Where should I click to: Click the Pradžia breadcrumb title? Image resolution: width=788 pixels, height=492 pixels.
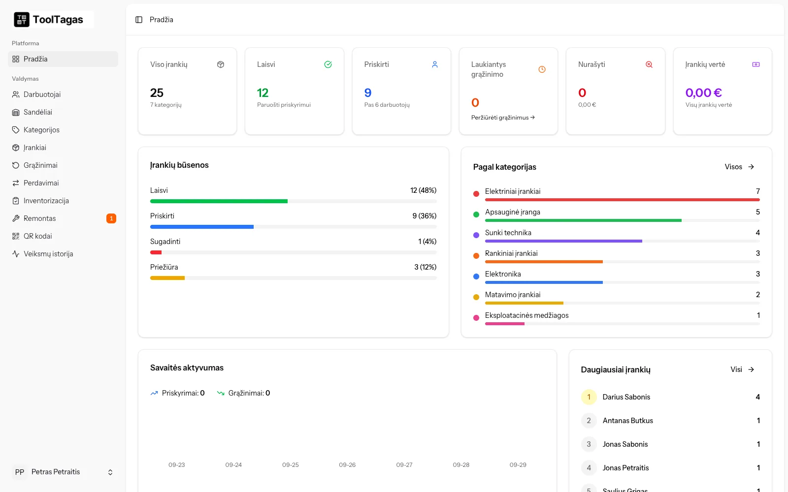click(162, 20)
